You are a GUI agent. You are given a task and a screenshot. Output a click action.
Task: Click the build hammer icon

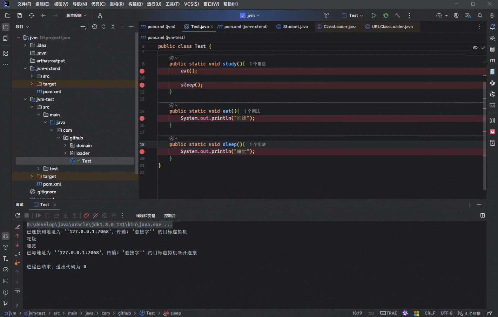tap(397, 15)
